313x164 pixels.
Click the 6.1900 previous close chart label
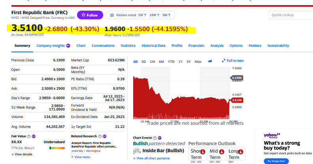(x=237, y=78)
